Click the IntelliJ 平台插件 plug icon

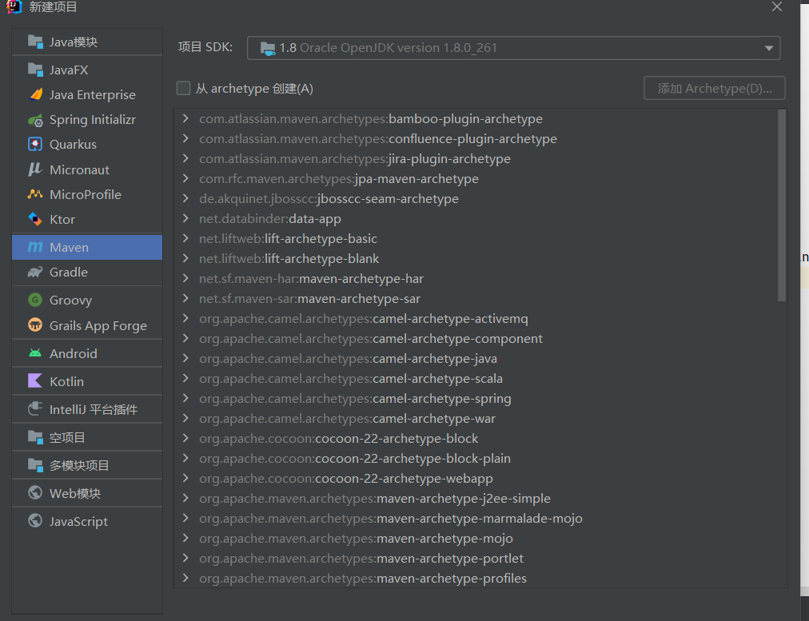pyautogui.click(x=35, y=409)
